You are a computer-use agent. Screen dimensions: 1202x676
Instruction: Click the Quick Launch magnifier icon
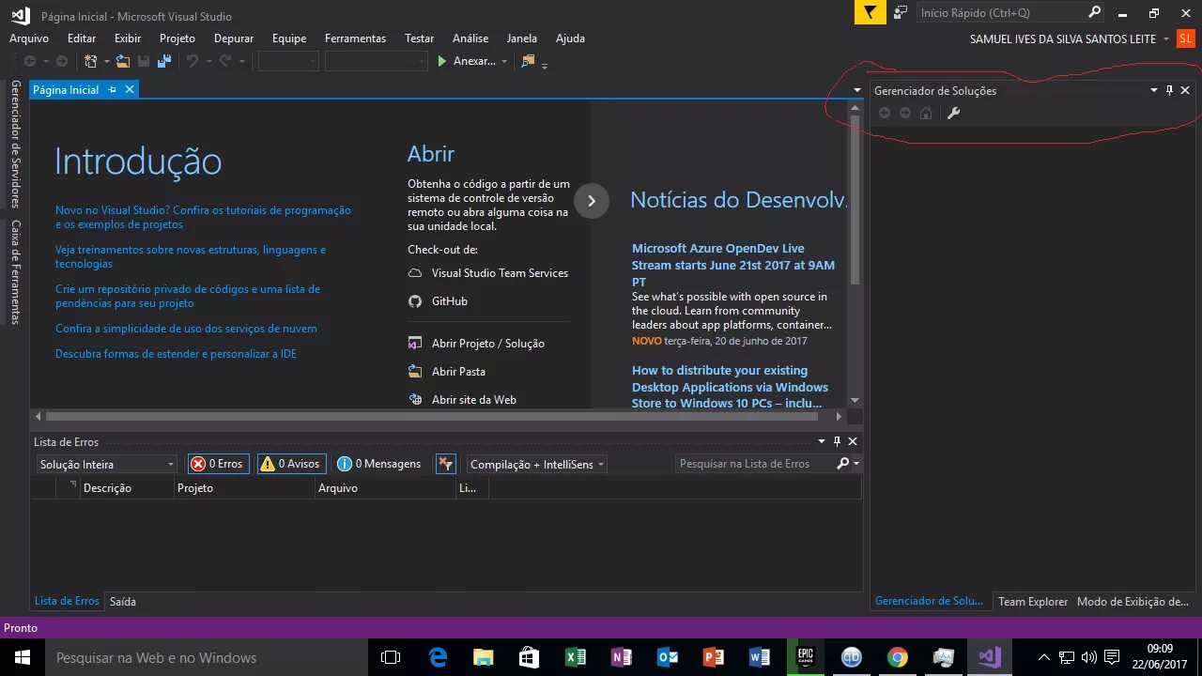click(1094, 12)
